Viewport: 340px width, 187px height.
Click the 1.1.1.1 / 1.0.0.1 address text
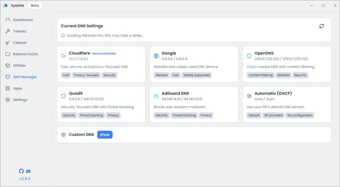pos(78,59)
